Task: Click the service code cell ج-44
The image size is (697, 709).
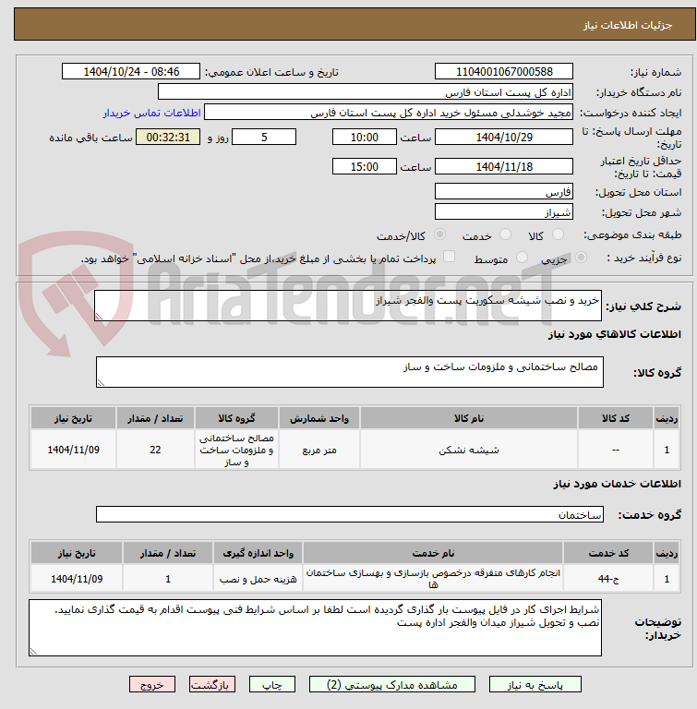Action: [608, 579]
